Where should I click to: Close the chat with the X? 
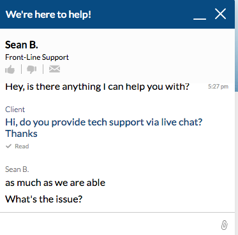tap(220, 14)
